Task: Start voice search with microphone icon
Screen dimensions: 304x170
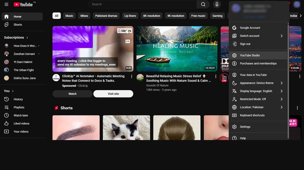Action: click(x=217, y=5)
